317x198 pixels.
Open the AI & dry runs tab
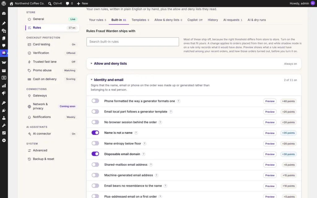pos(257,20)
